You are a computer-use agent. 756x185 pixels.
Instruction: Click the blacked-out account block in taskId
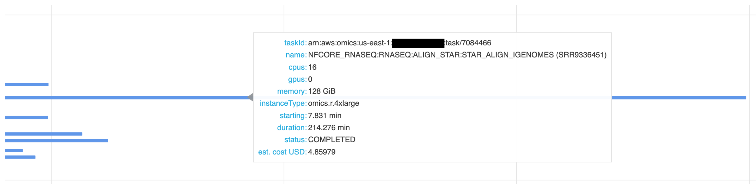click(x=418, y=43)
